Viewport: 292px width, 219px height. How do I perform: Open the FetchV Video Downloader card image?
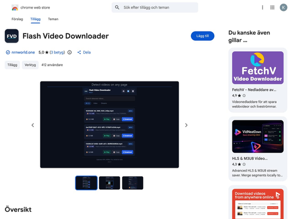coord(258,68)
